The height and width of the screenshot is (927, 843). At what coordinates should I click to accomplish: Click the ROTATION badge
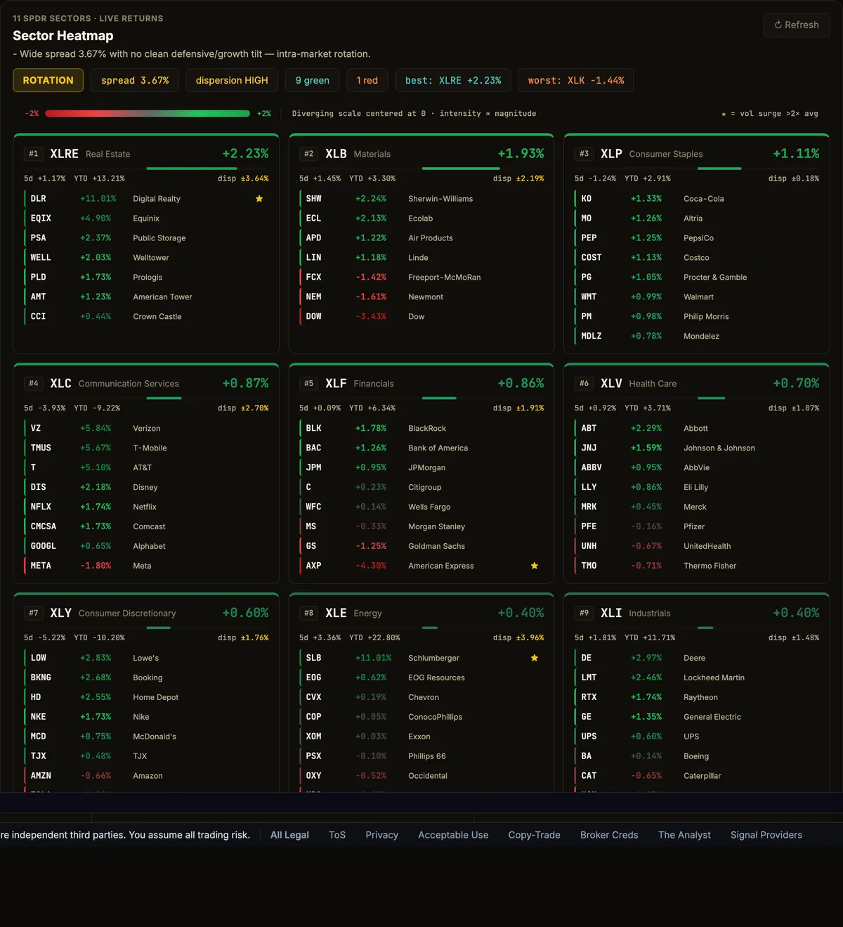(x=48, y=80)
